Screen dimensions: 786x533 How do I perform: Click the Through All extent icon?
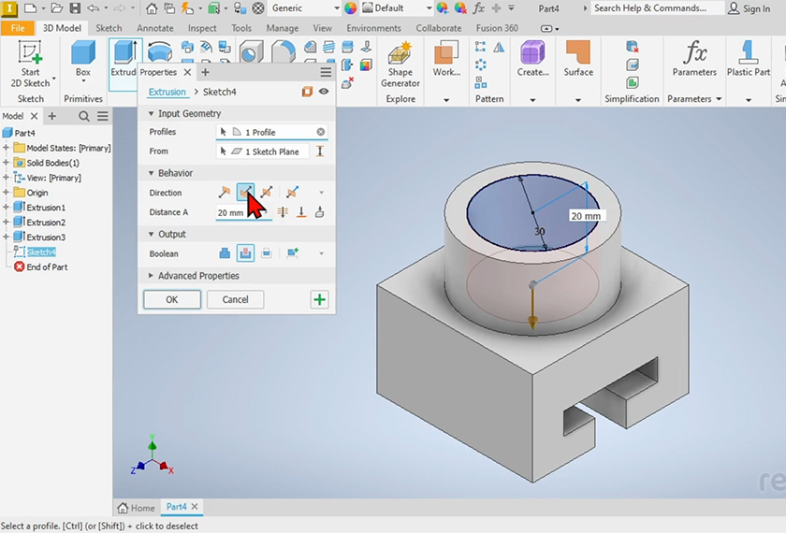pyautogui.click(x=283, y=213)
